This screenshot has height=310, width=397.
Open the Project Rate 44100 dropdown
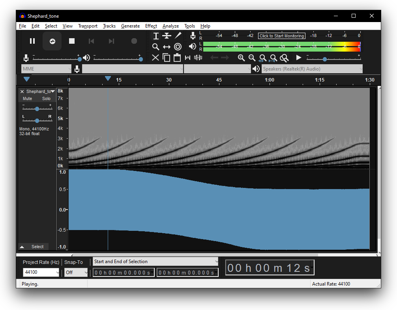(x=41, y=272)
